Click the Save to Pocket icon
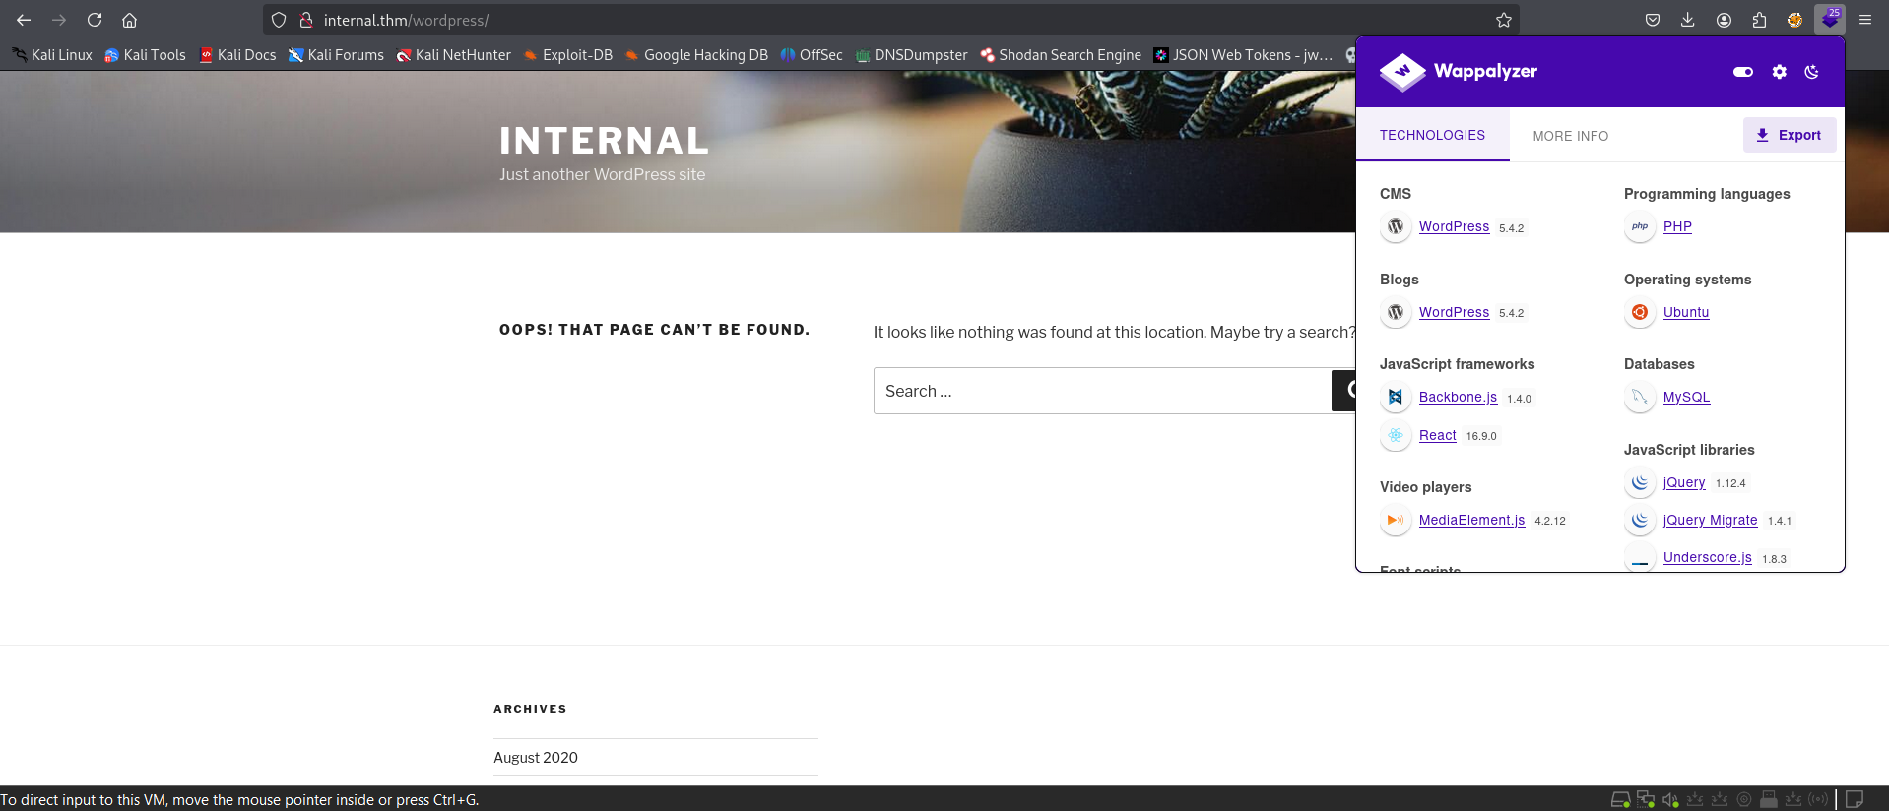The image size is (1889, 811). tap(1652, 20)
